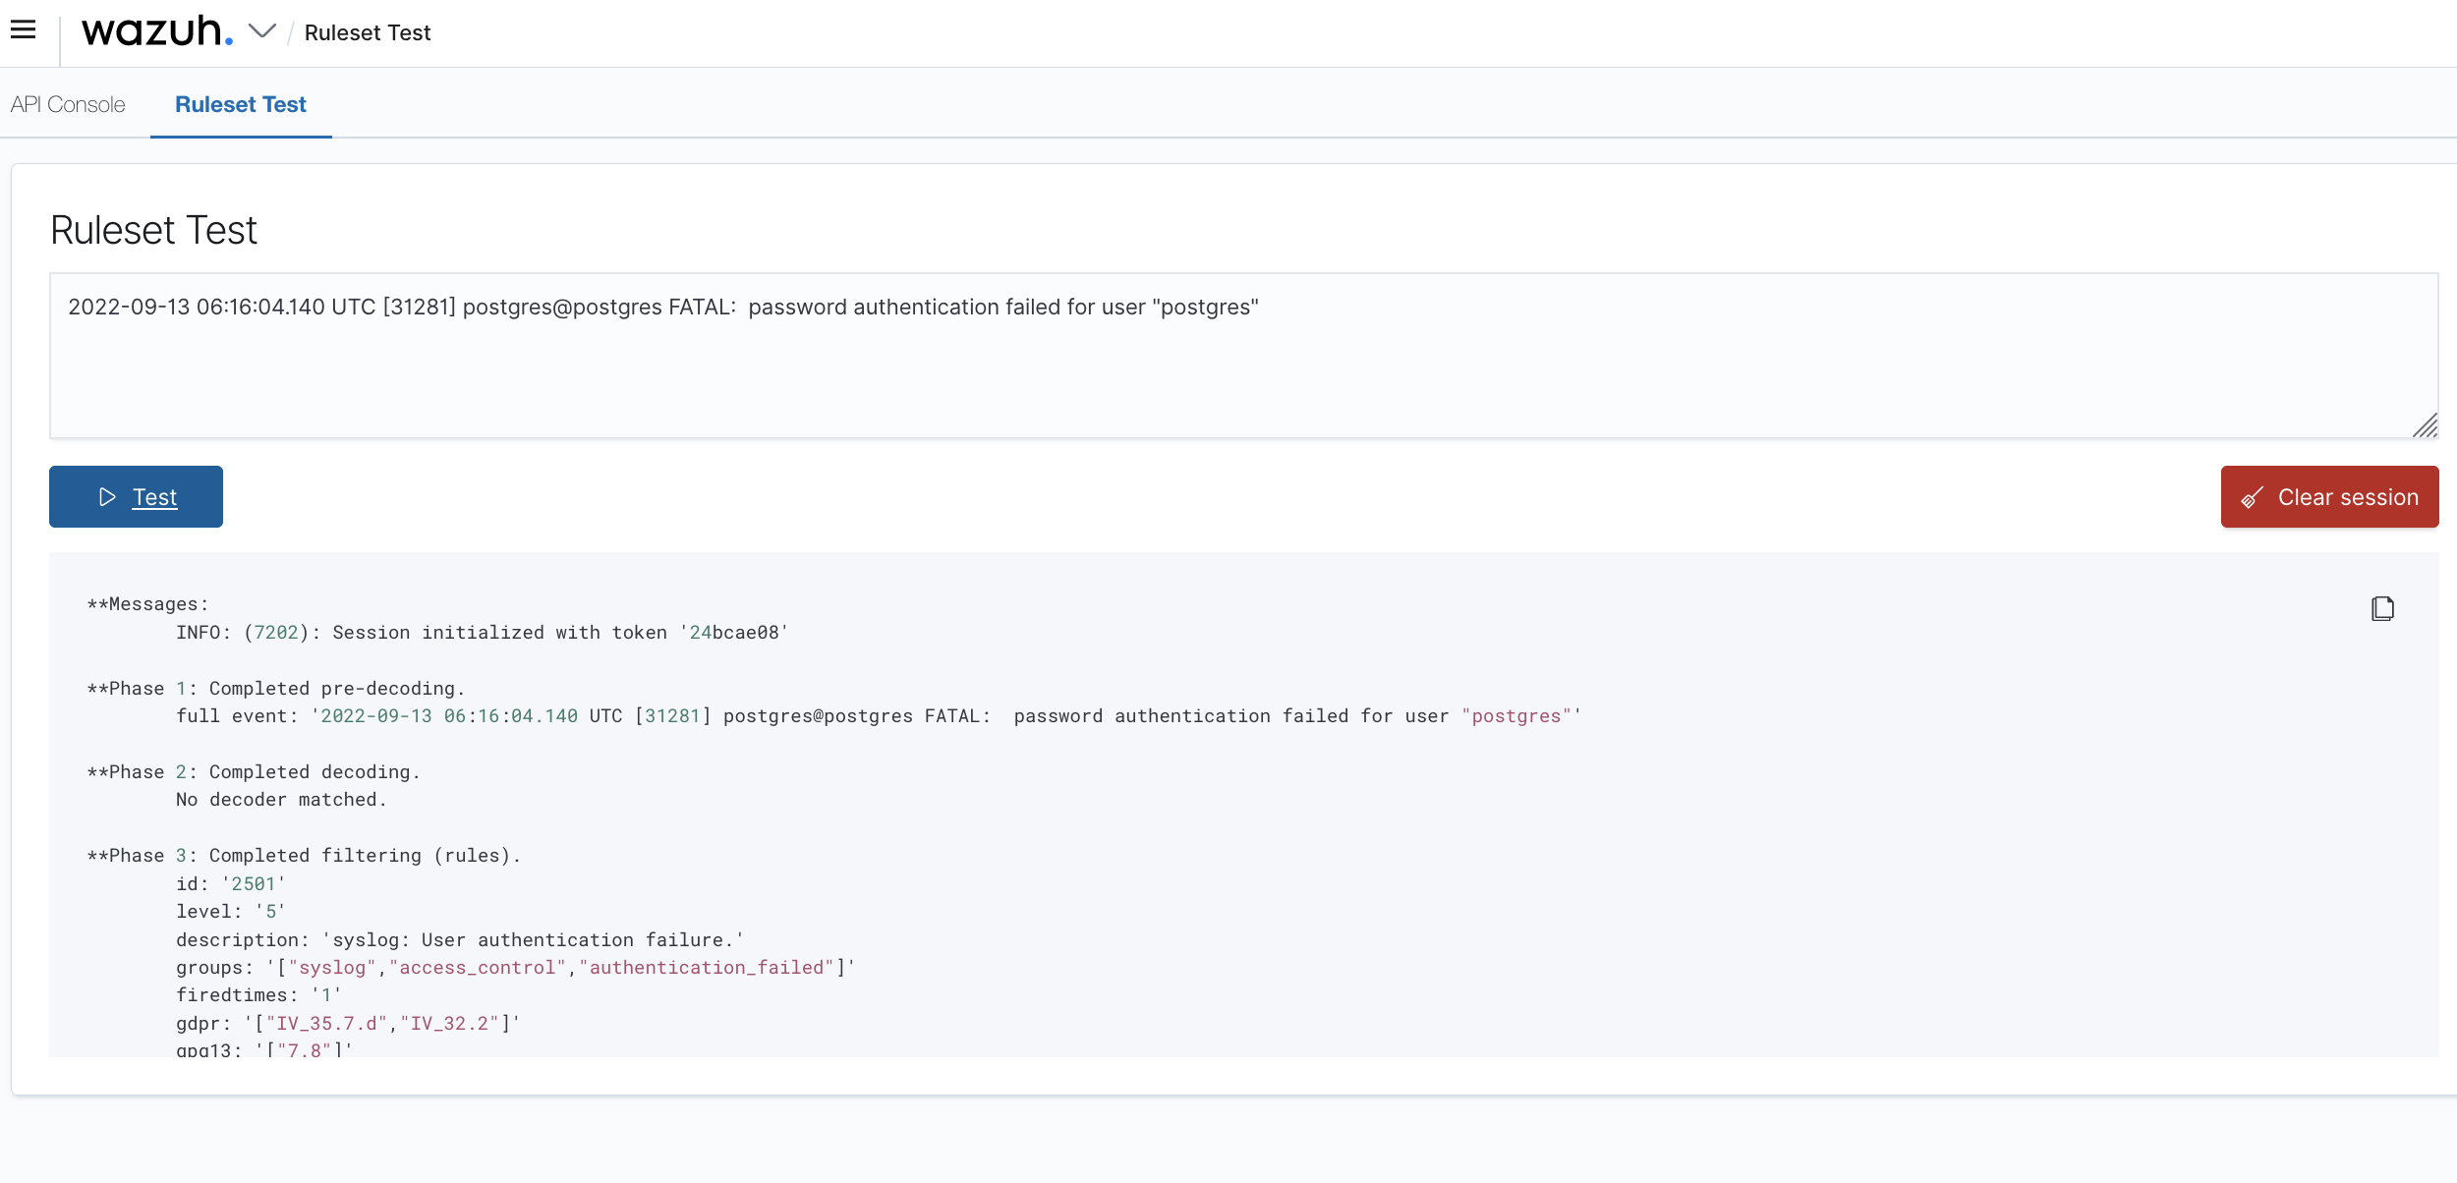
Task: Select the Ruleset Test tab
Action: click(x=240, y=104)
